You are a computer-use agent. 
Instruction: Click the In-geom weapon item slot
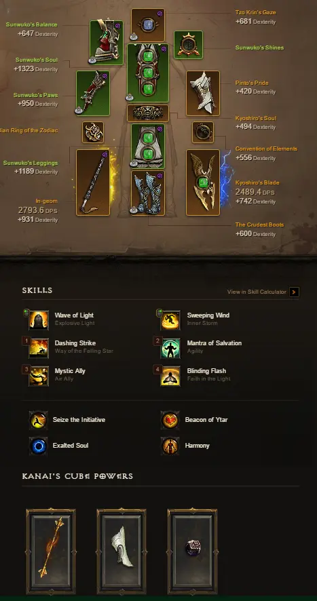[x=93, y=182]
